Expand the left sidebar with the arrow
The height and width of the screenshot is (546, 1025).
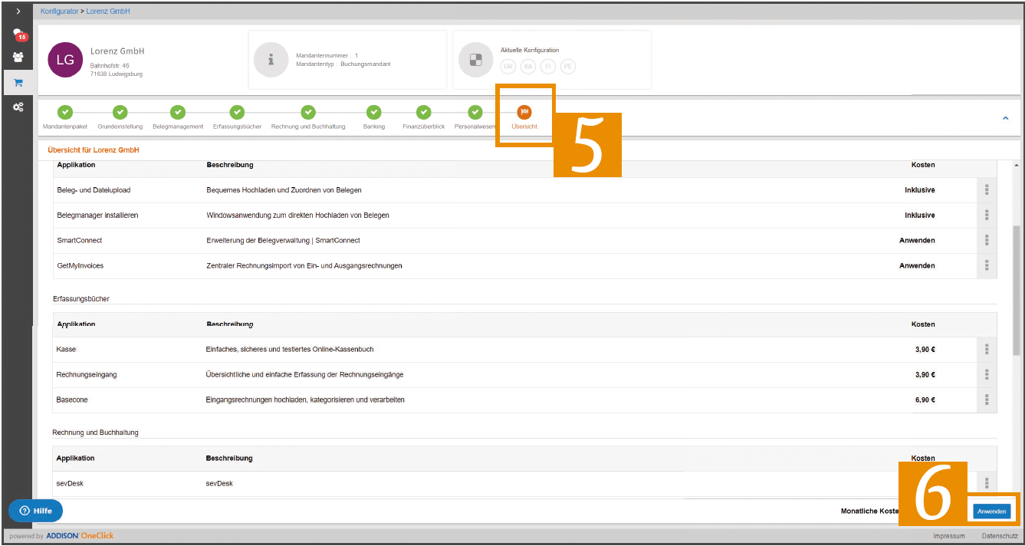click(18, 12)
